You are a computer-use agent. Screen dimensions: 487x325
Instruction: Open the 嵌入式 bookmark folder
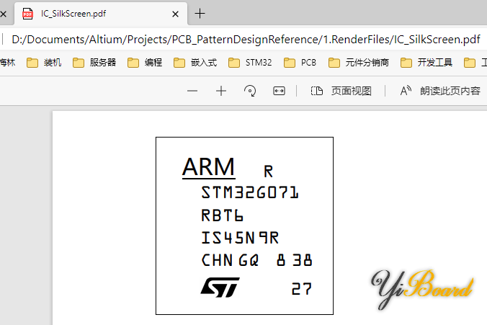[x=195, y=63]
